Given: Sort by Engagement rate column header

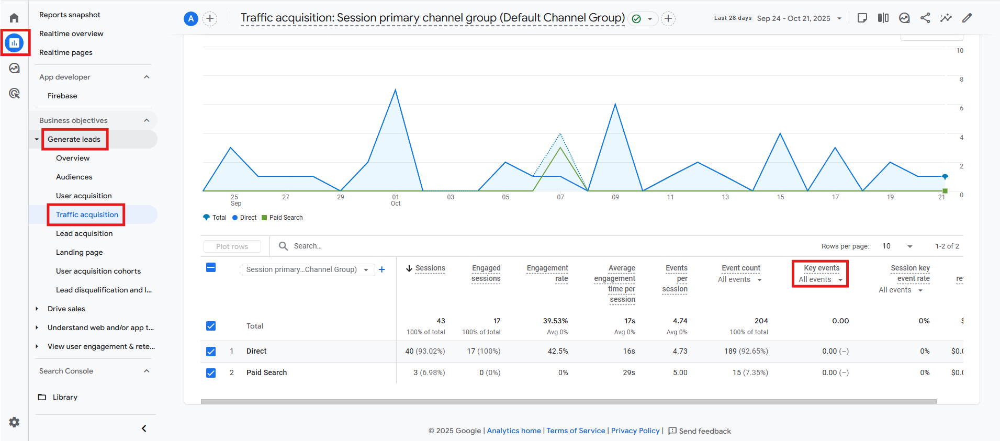Looking at the screenshot, I should coord(547,273).
